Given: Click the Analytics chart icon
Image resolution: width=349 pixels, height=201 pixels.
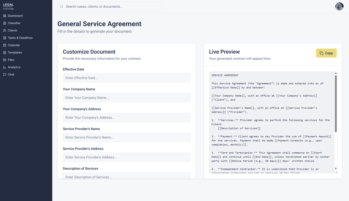Looking at the screenshot, I should tap(5, 67).
